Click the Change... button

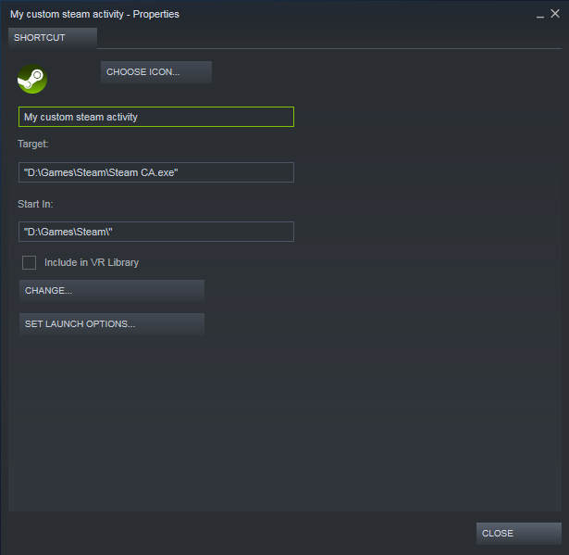pyautogui.click(x=112, y=291)
